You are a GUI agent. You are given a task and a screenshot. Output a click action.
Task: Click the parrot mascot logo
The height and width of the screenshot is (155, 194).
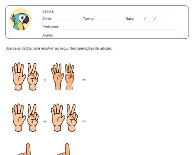click(x=20, y=19)
